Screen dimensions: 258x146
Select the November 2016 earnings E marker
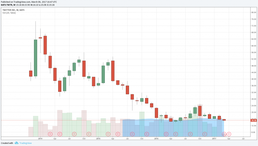pyautogui.click(x=205, y=134)
